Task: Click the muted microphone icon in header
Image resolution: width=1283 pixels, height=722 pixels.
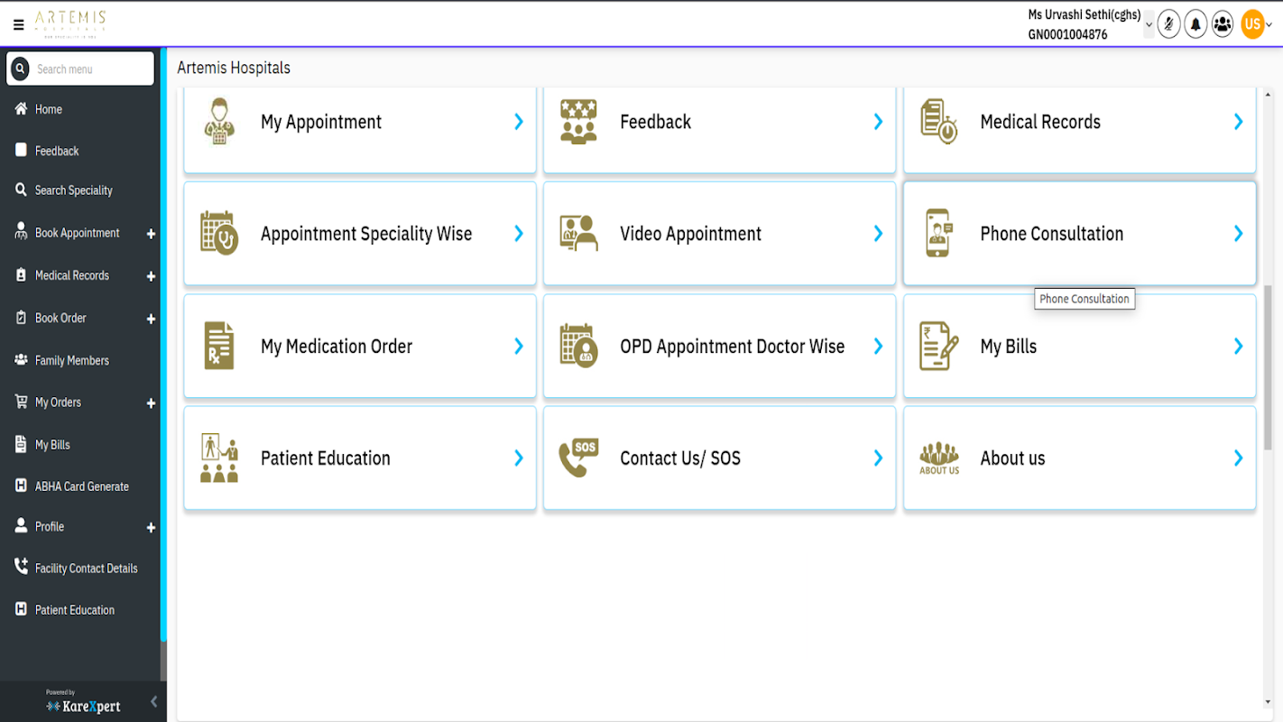Action: pos(1168,24)
